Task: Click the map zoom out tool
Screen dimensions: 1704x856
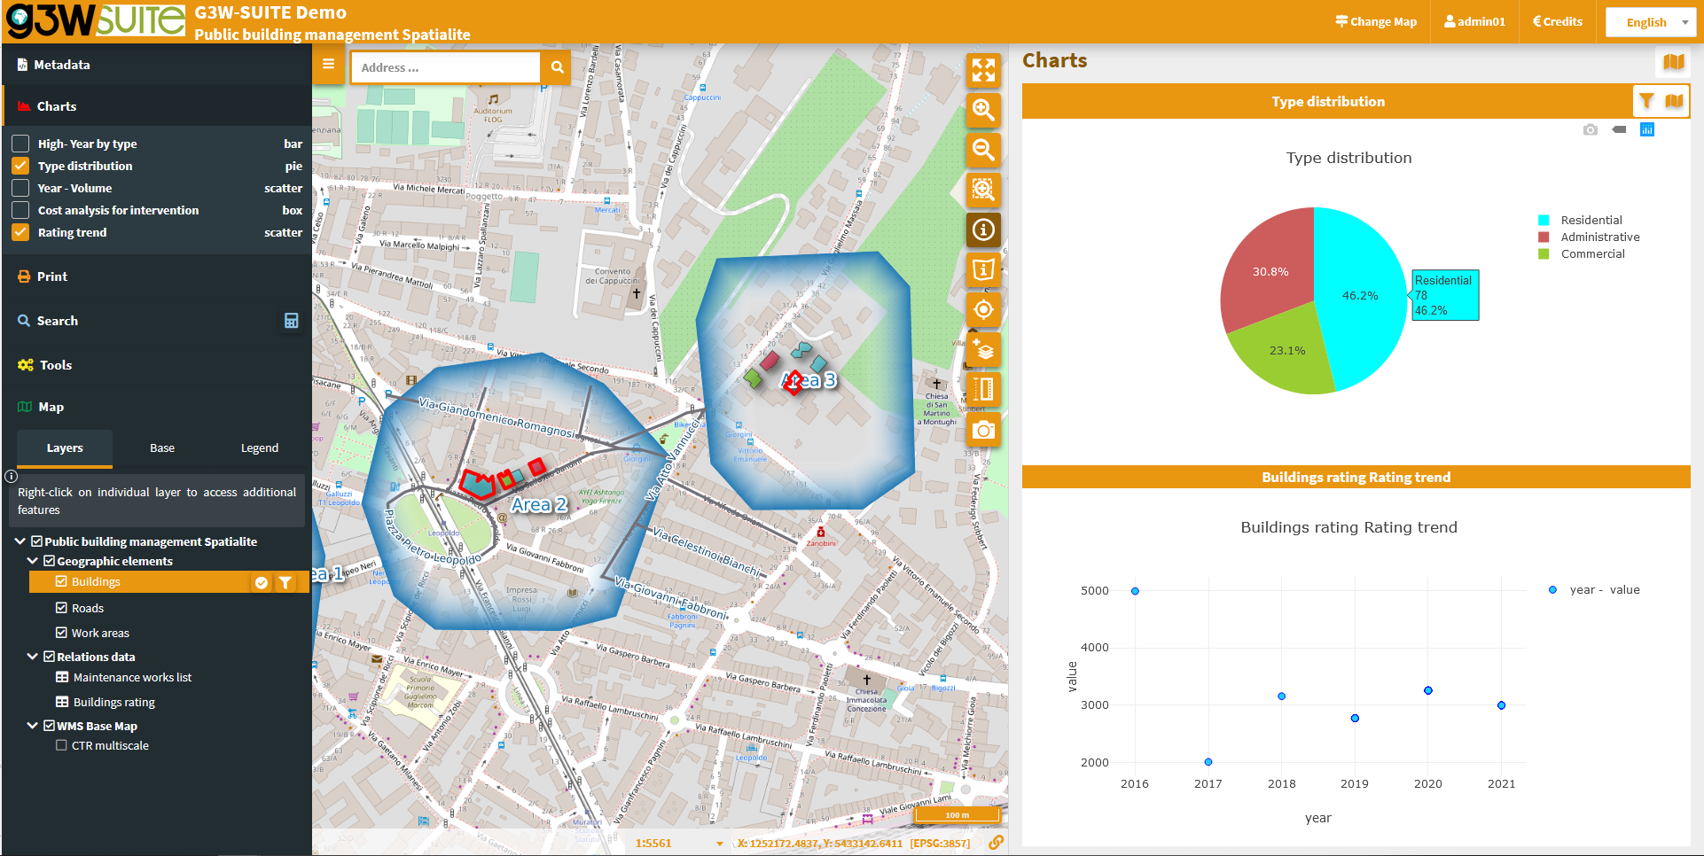Action: pos(983,150)
